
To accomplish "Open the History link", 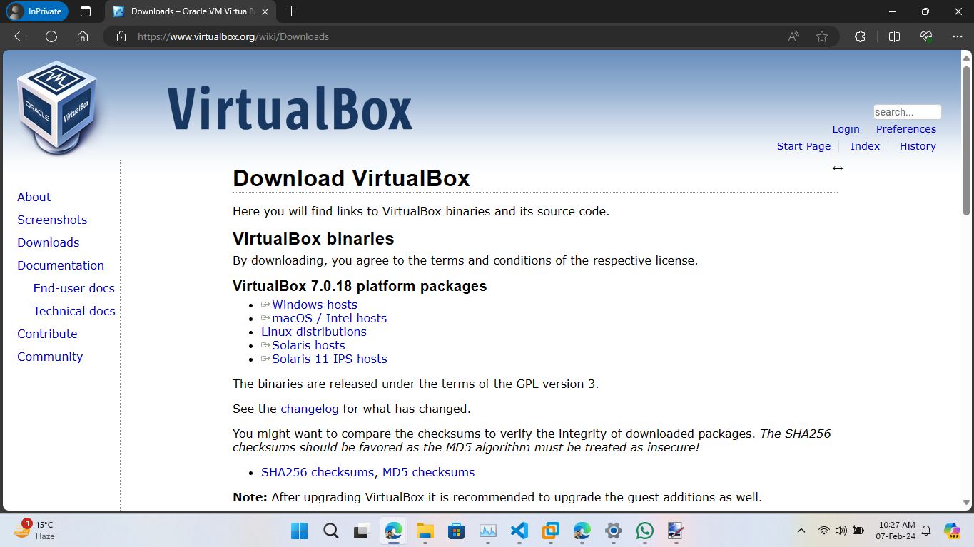I will [x=918, y=146].
